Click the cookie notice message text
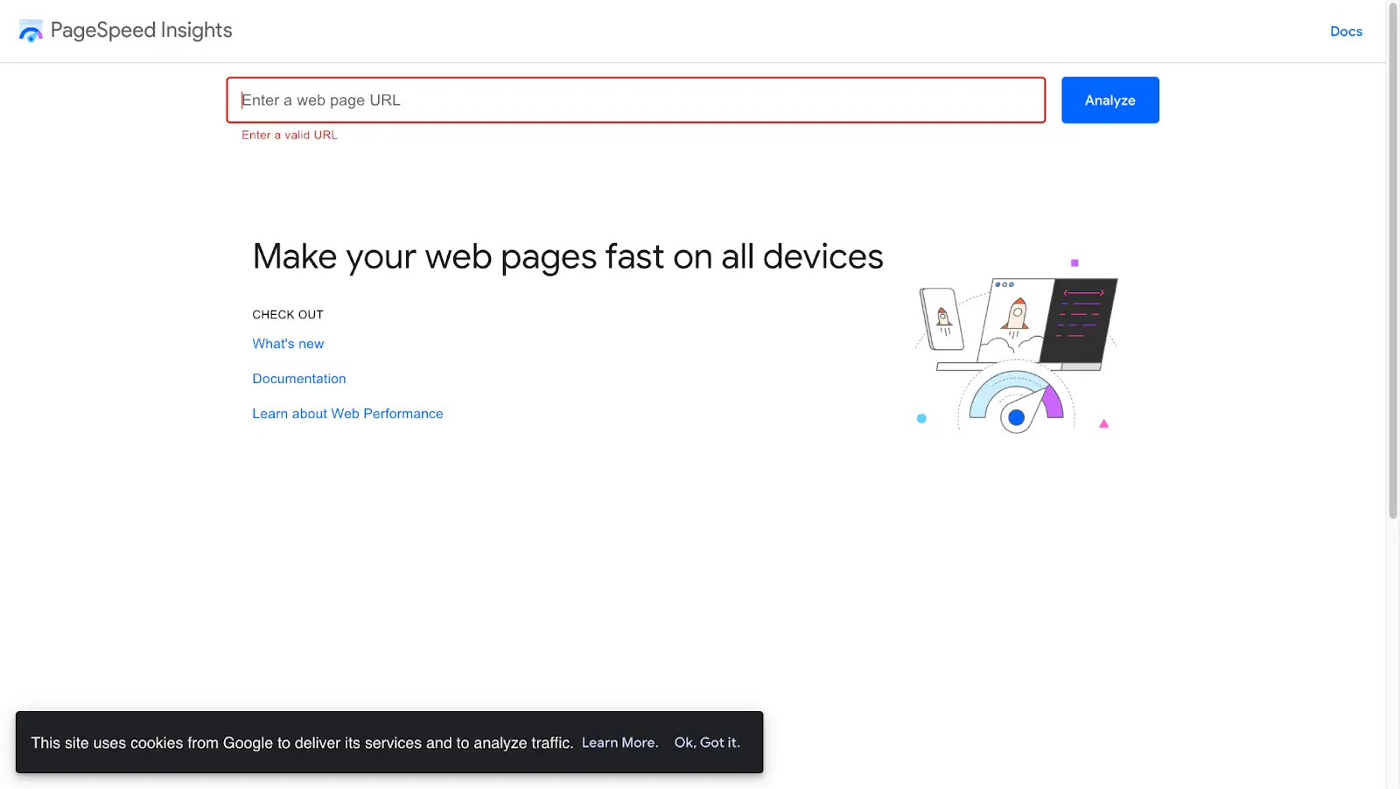The image size is (1400, 789). [302, 743]
